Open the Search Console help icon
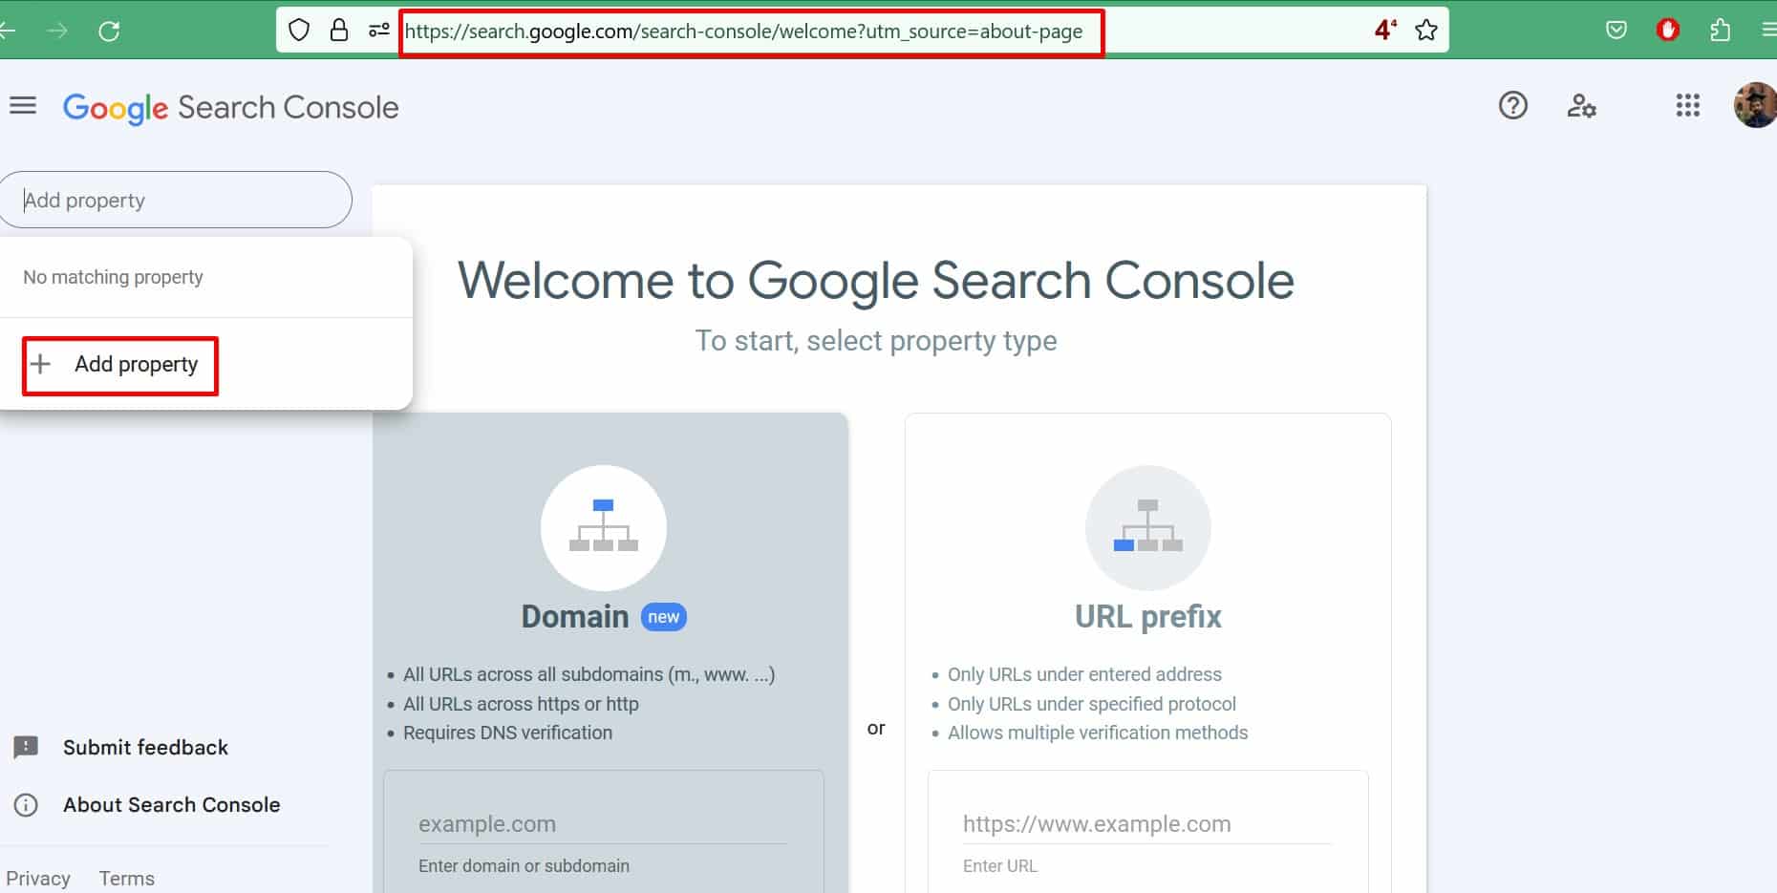Viewport: 1777px width, 893px height. click(1512, 106)
